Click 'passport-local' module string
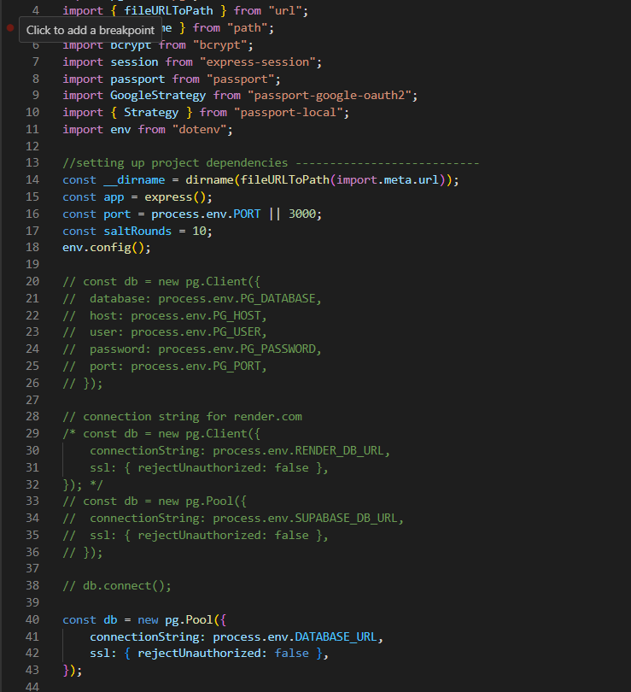Screen dimensions: 631x692 289,113
